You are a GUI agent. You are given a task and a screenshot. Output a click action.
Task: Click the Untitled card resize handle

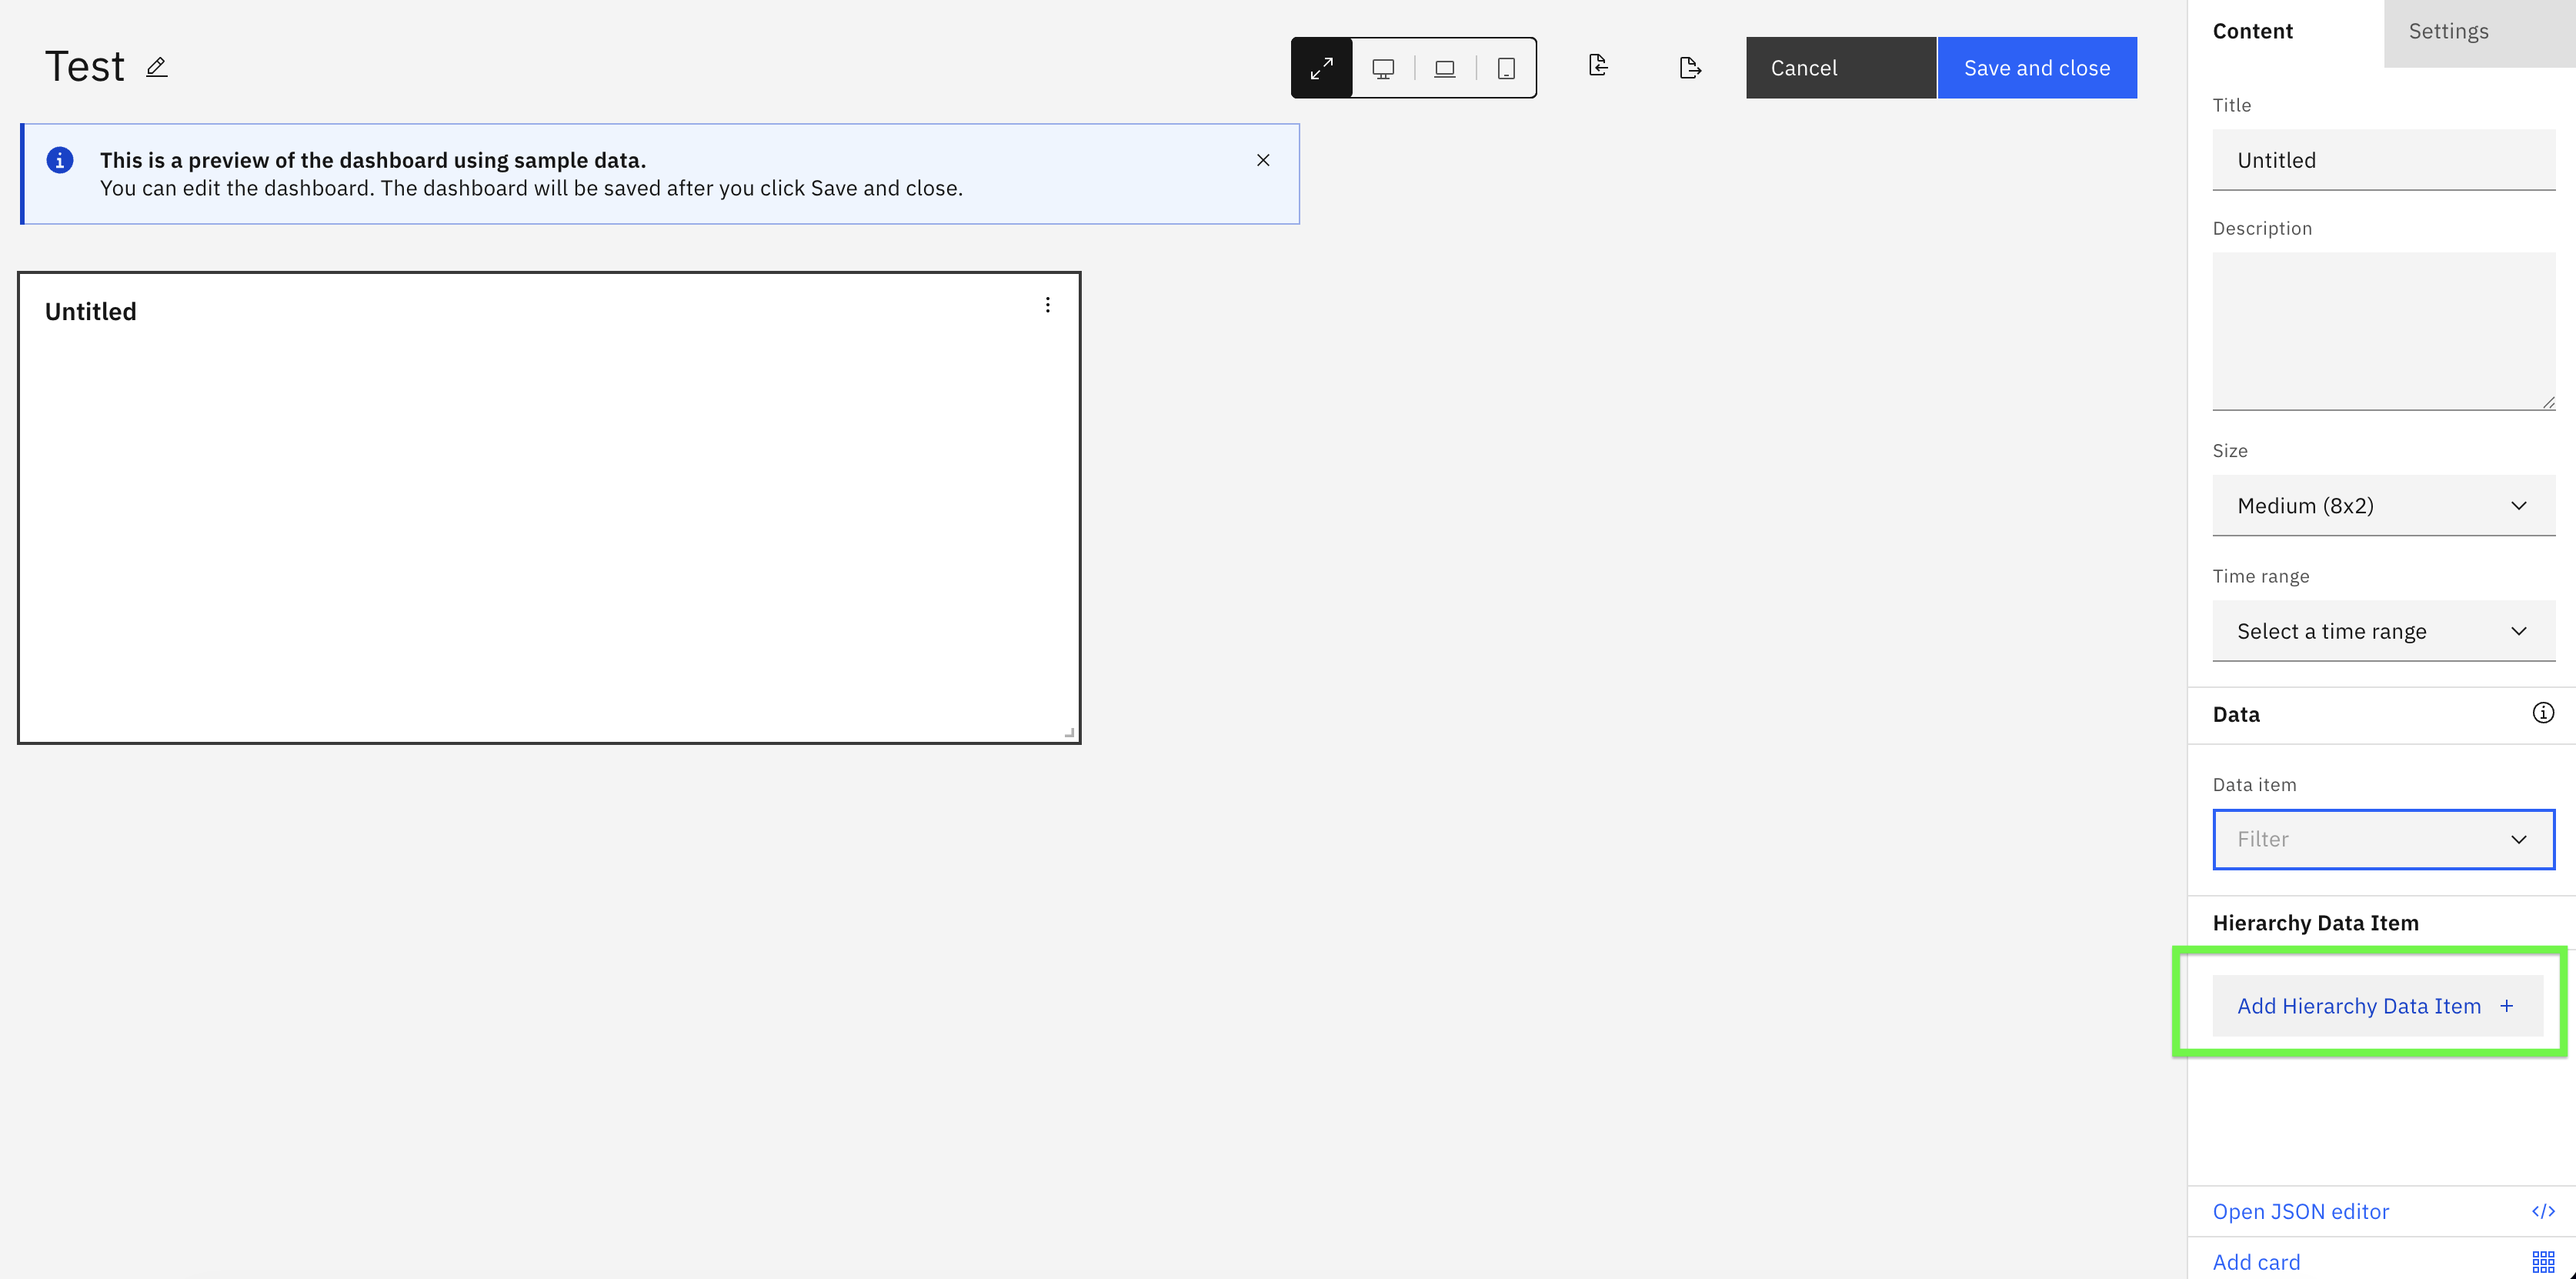[x=1069, y=732]
